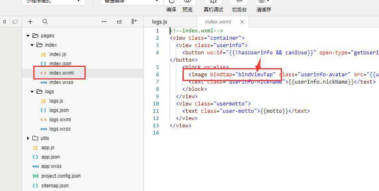Open the 小程序模式 mode dropdown
The image size is (379, 191).
point(54,2)
